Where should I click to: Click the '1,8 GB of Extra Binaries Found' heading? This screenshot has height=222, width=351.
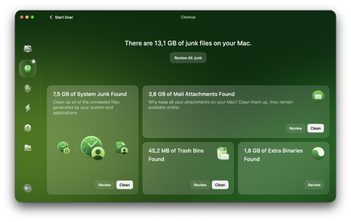pos(273,155)
